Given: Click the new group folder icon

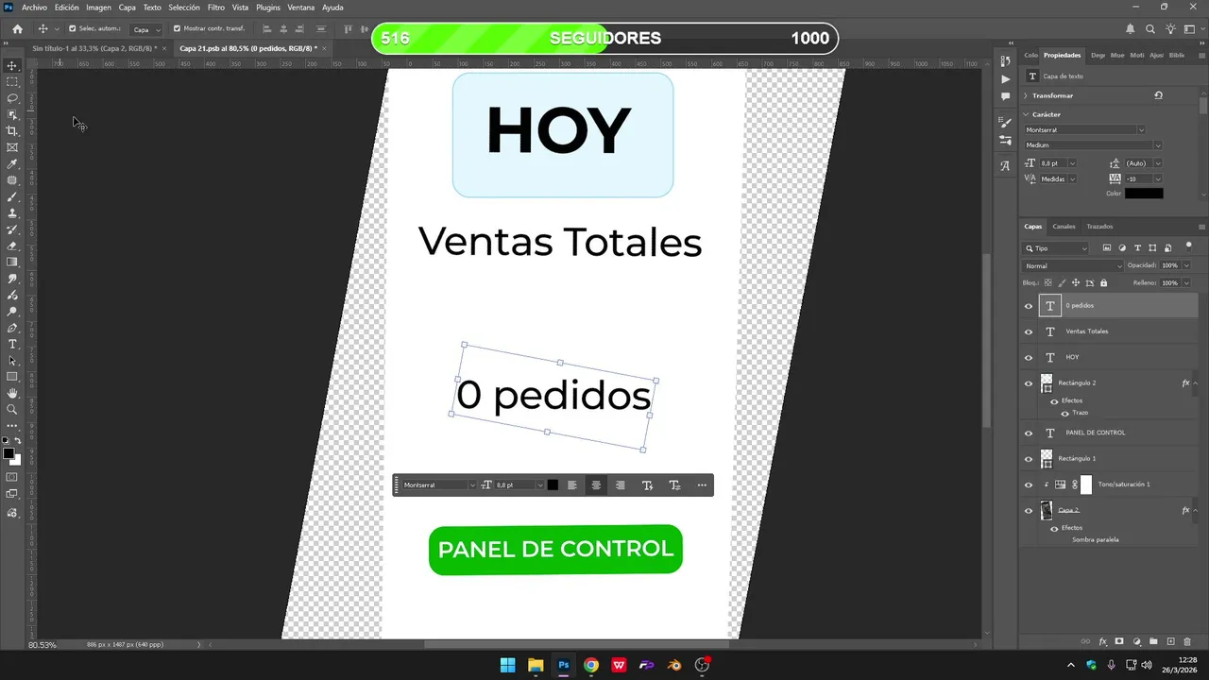Looking at the screenshot, I should click(1153, 642).
